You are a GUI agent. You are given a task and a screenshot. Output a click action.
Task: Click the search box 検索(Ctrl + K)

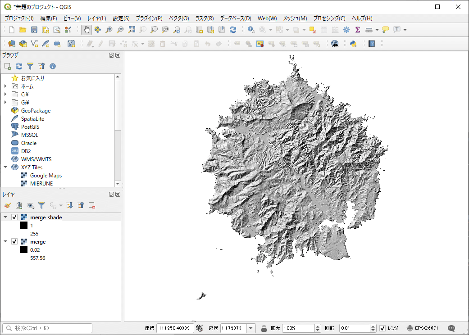(47, 328)
